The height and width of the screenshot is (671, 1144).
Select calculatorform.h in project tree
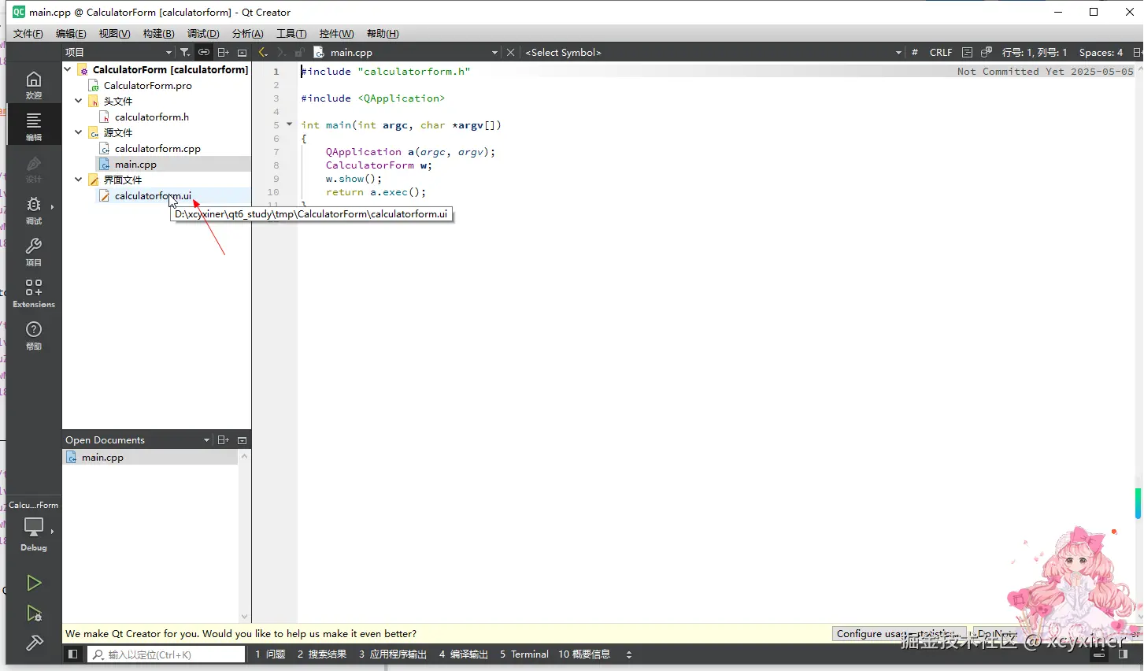coord(151,117)
